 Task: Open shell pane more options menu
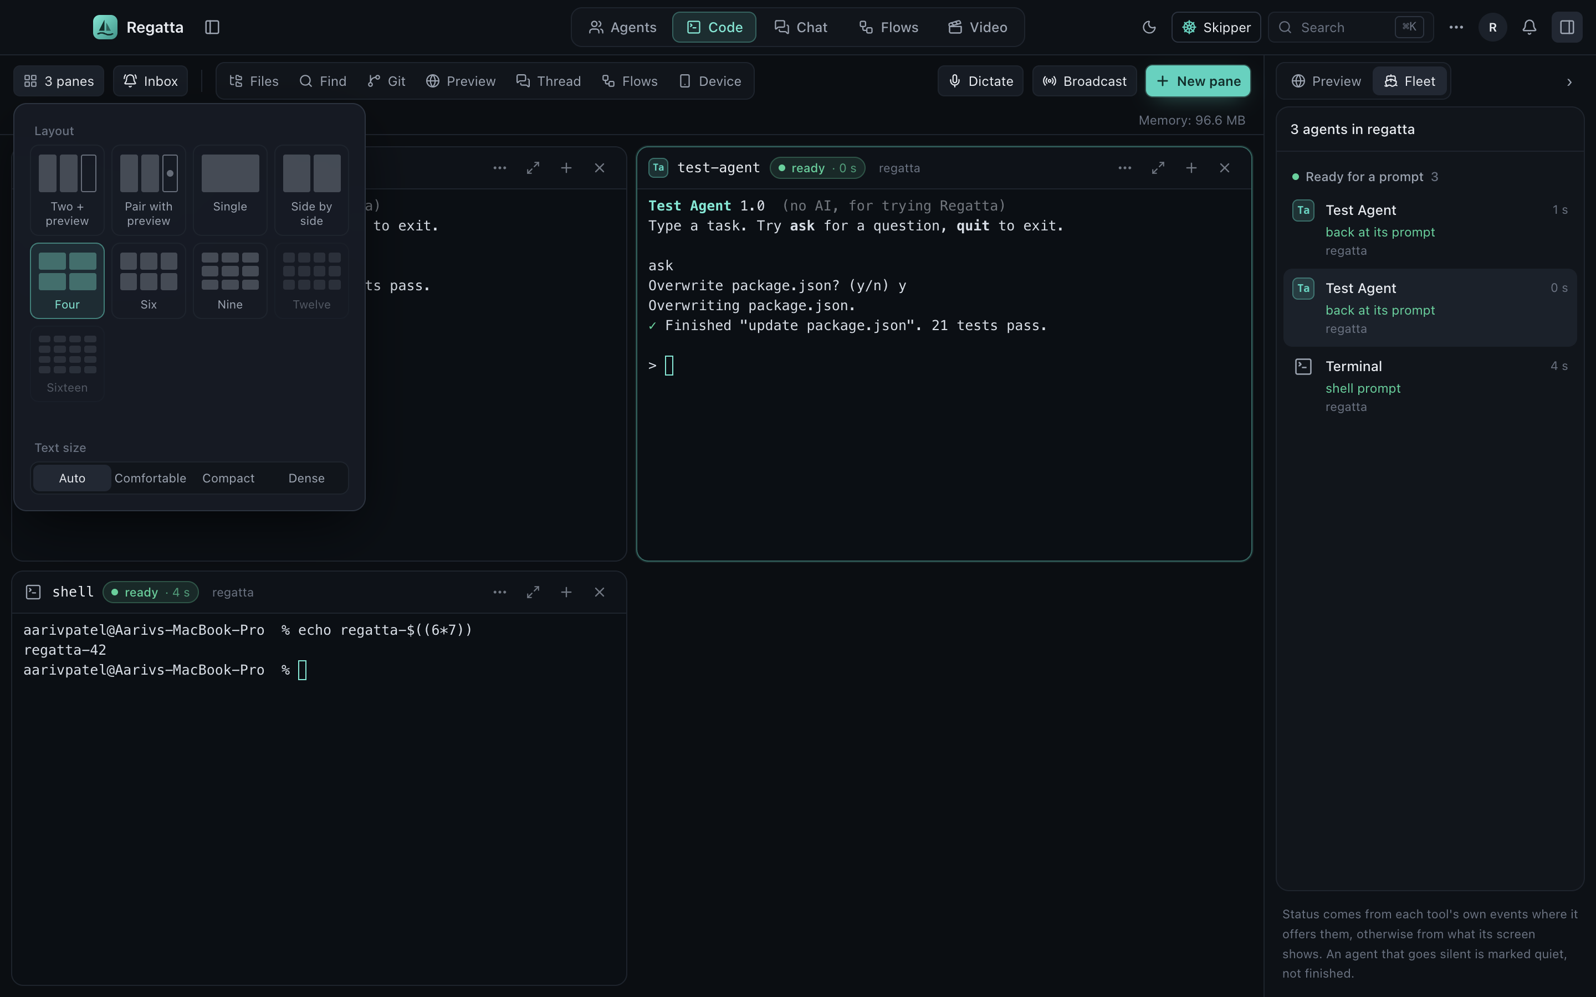[x=499, y=592]
